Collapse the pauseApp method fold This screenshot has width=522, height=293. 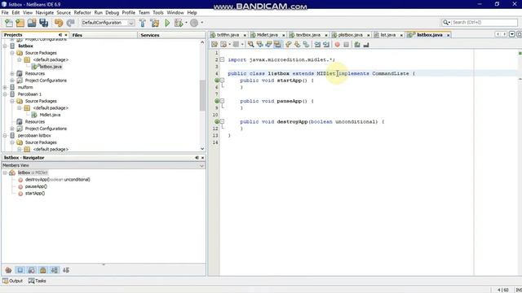(x=222, y=101)
